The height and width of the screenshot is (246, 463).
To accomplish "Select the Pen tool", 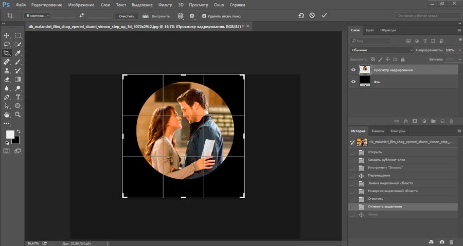I will (x=7, y=97).
